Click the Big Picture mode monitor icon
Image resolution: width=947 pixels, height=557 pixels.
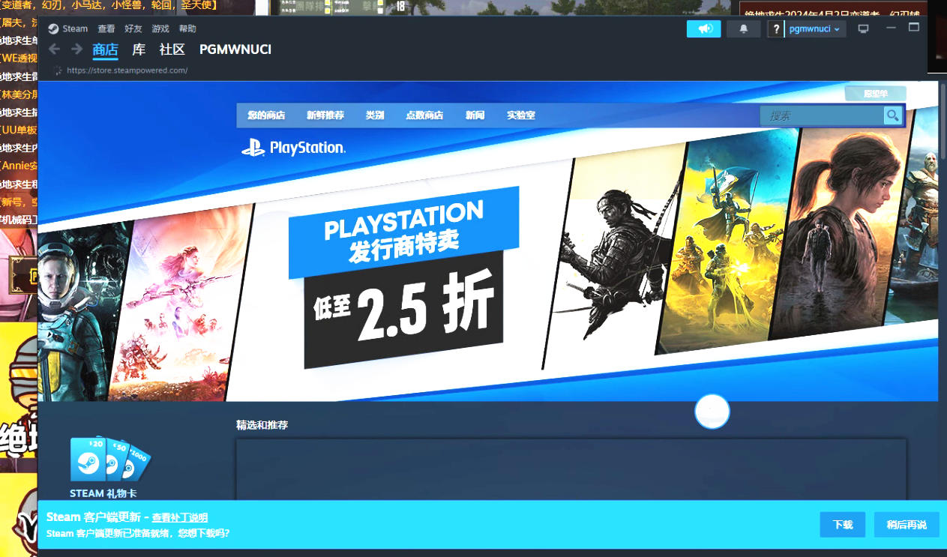pyautogui.click(x=863, y=28)
